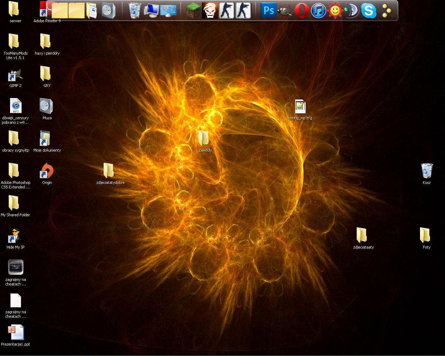This screenshot has height=356, width=445.
Task: Click the three yellow dots dock icon
Action: (x=386, y=10)
